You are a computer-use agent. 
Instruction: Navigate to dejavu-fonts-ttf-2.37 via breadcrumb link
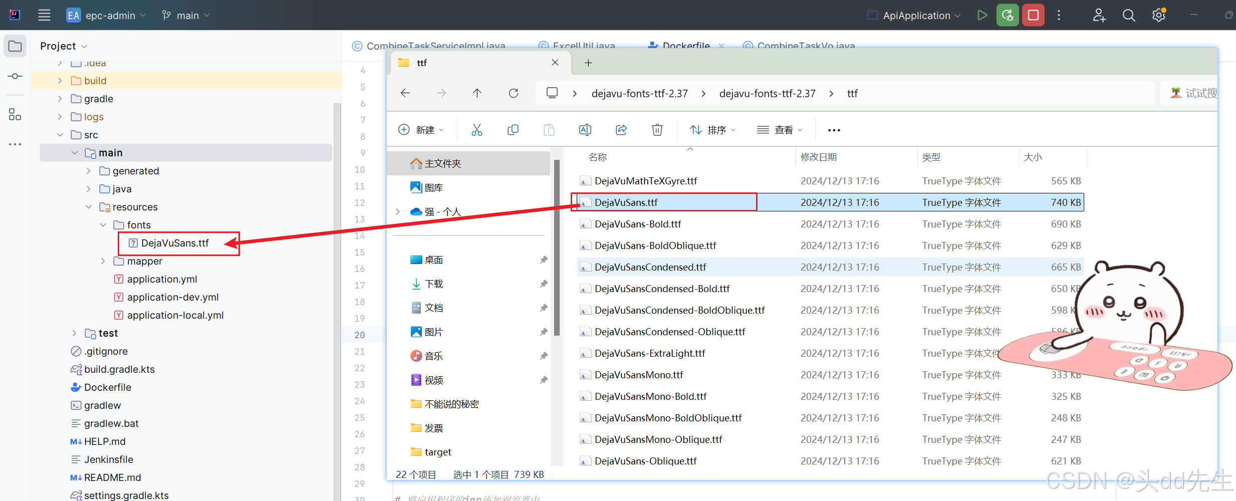[640, 93]
